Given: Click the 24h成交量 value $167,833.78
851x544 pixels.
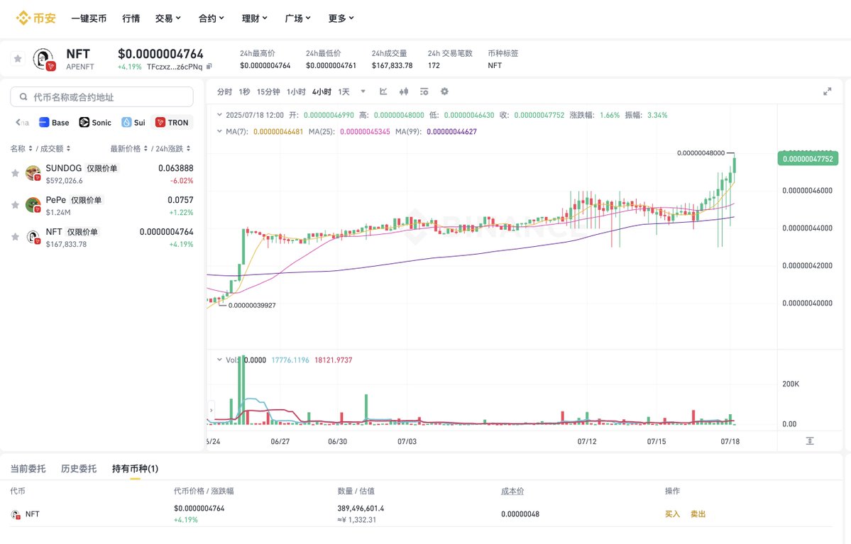Looking at the screenshot, I should 392,66.
